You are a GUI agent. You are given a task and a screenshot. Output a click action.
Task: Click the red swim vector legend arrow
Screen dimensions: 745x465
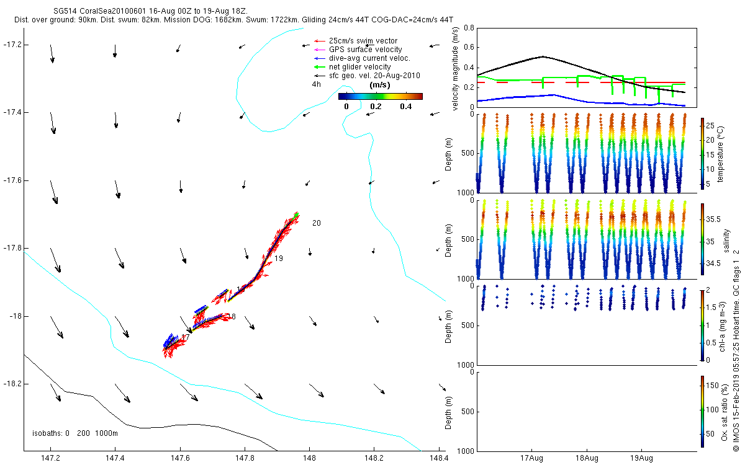click(320, 41)
